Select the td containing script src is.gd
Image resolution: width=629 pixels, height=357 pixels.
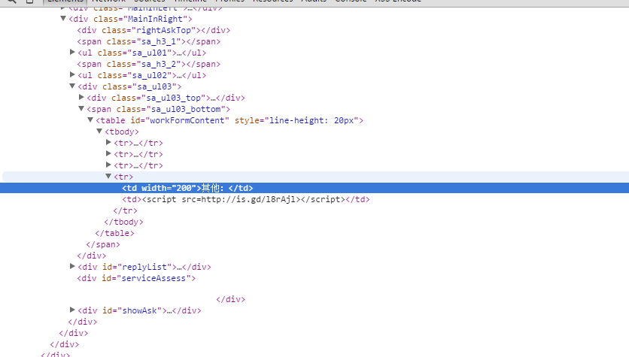[246, 199]
